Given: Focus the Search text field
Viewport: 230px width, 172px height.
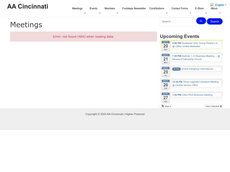Looking at the screenshot, I should (x=178, y=22).
